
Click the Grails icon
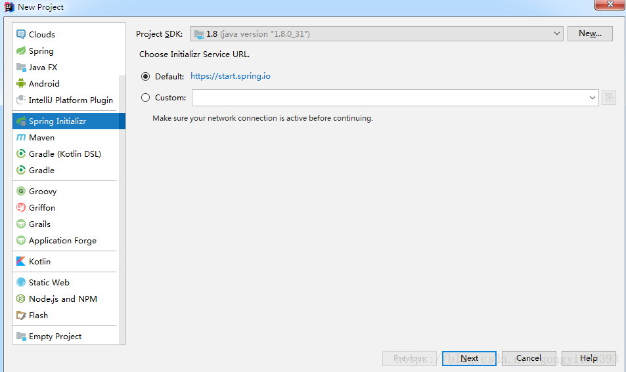[x=21, y=224]
